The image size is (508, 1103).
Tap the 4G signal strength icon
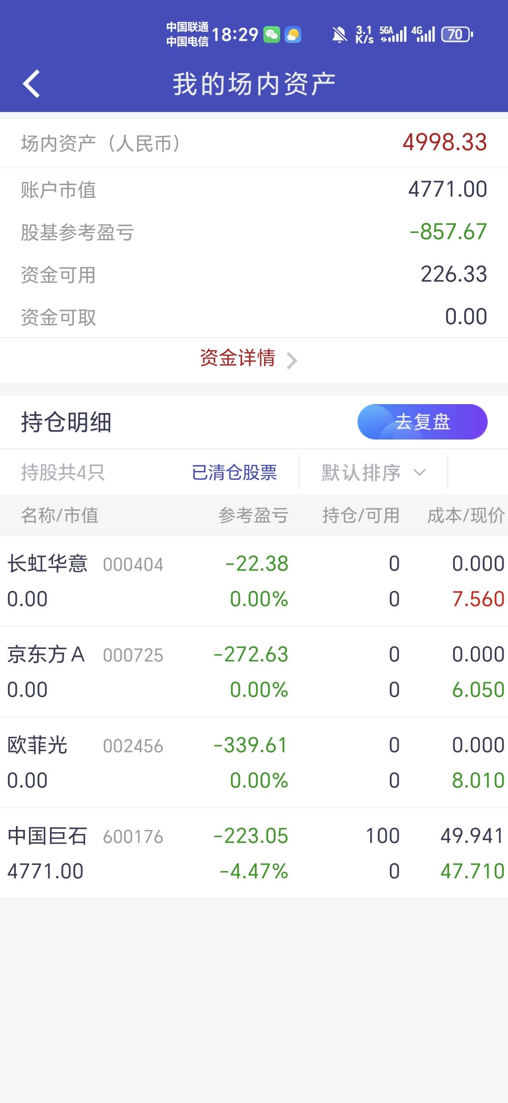(x=423, y=35)
